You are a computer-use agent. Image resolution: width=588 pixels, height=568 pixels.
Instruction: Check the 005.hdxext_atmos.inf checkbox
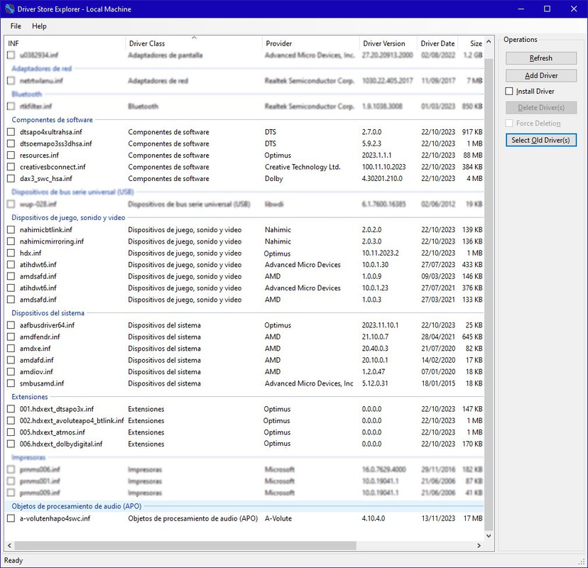tap(11, 432)
